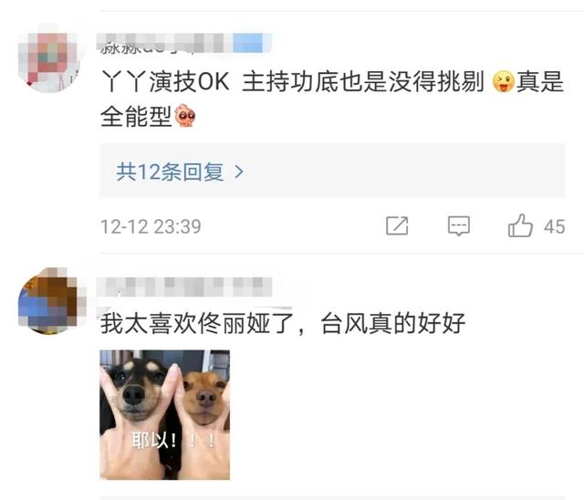Click the grey replies preview box
The width and height of the screenshot is (584, 500).
click(x=332, y=171)
